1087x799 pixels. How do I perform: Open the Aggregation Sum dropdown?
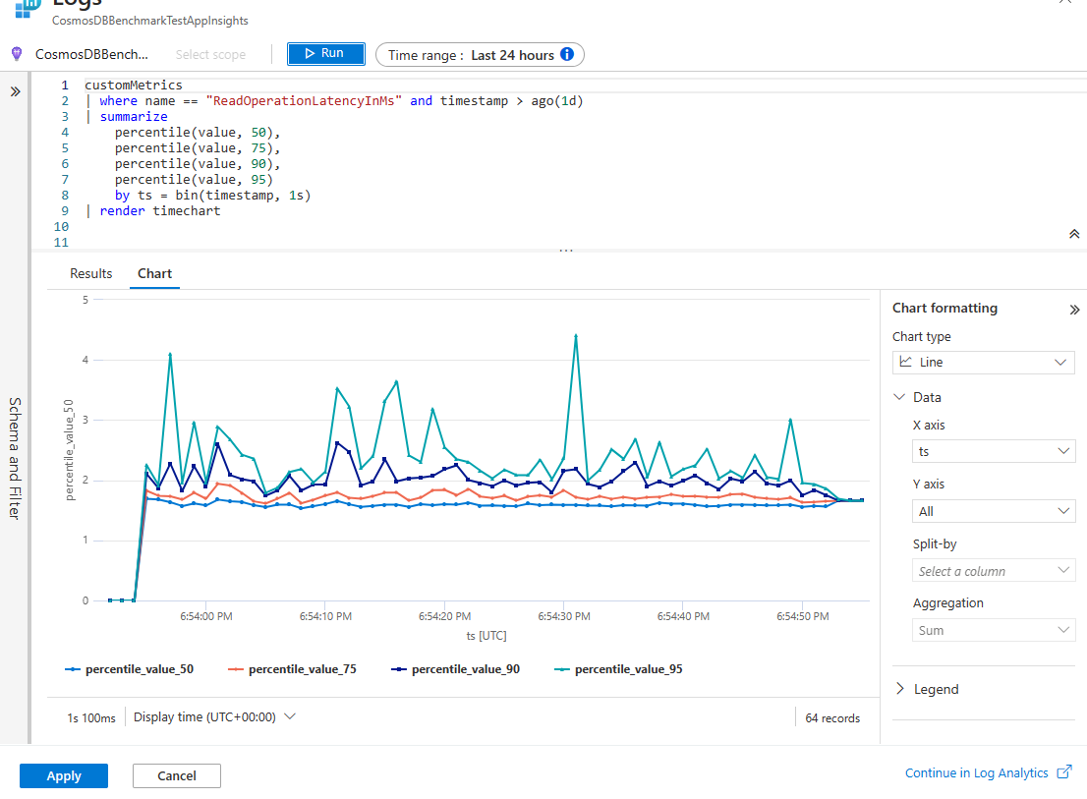(994, 631)
